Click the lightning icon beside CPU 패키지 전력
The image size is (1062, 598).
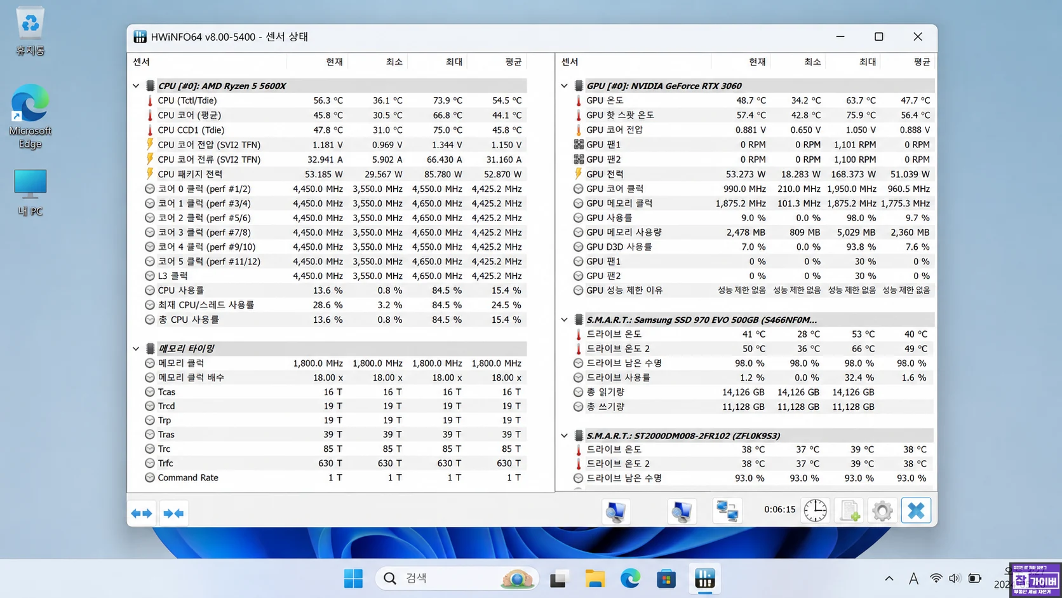[150, 173]
